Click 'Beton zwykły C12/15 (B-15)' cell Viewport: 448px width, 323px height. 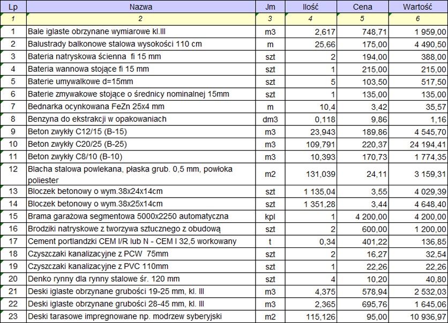[141, 132]
